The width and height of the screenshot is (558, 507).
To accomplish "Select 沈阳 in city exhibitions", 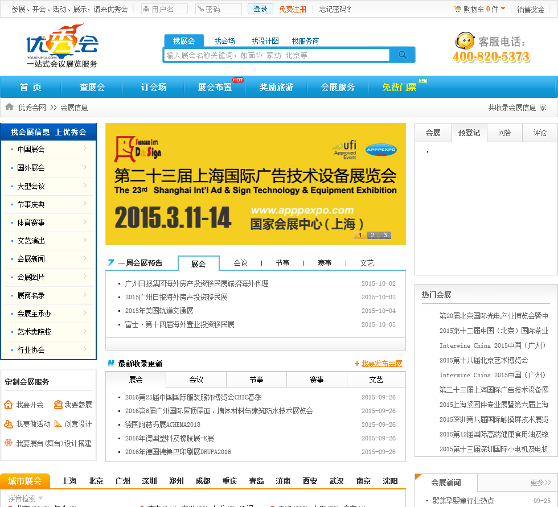I will 391,481.
